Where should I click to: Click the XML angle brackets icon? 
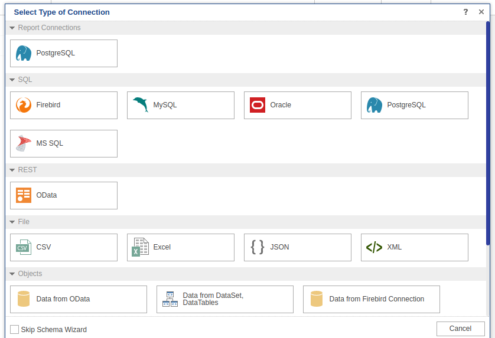(374, 247)
